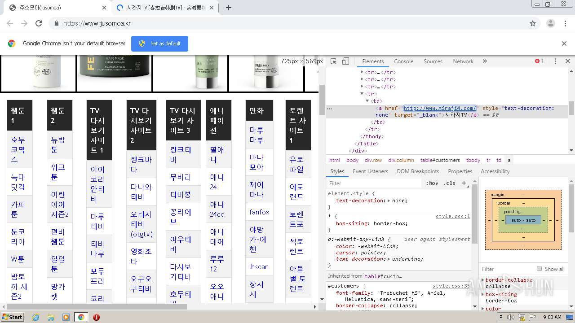
Task: Open the Event Listeners tab
Action: (370, 171)
